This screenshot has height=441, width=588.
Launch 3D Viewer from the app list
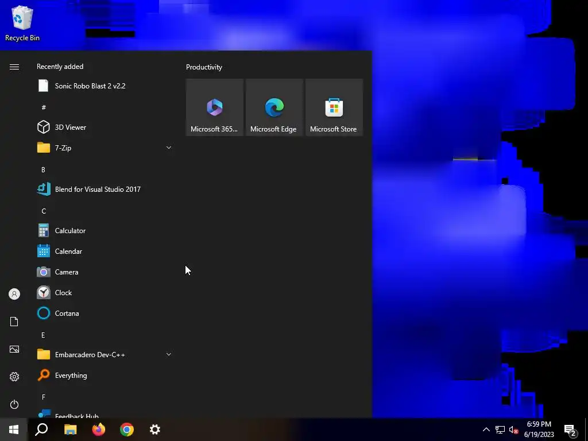point(105,127)
